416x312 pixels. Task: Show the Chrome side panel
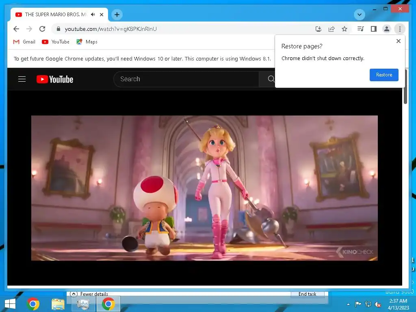[374, 29]
